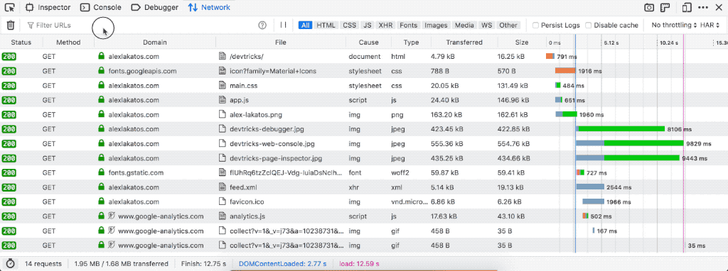The image size is (728, 271).
Task: Sort by the Domain column header
Action: [154, 42]
